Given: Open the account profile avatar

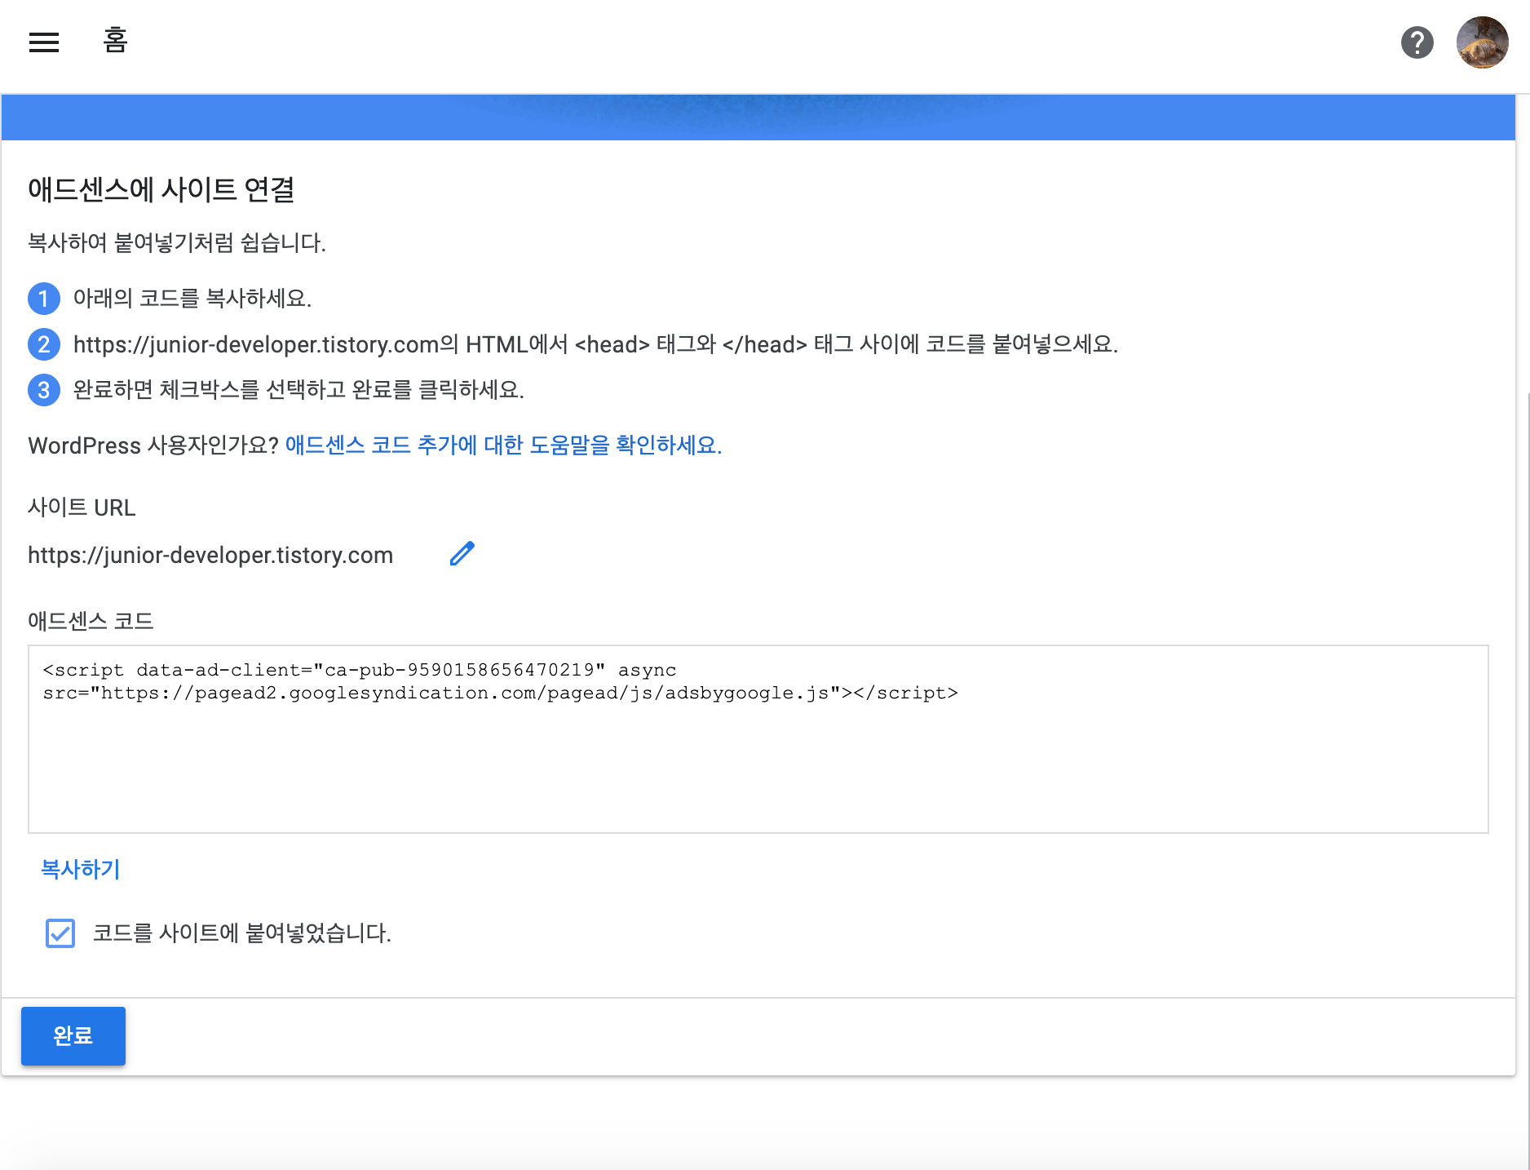Looking at the screenshot, I should [1482, 42].
